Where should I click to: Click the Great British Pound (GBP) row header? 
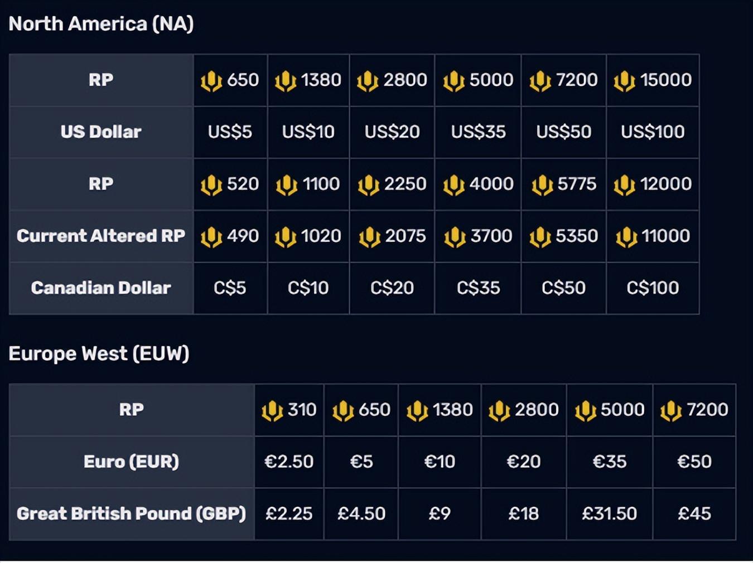132,513
